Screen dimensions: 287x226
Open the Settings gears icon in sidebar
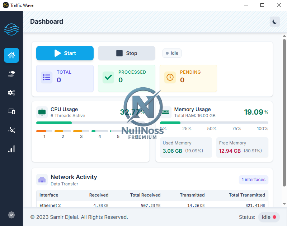tap(11, 93)
